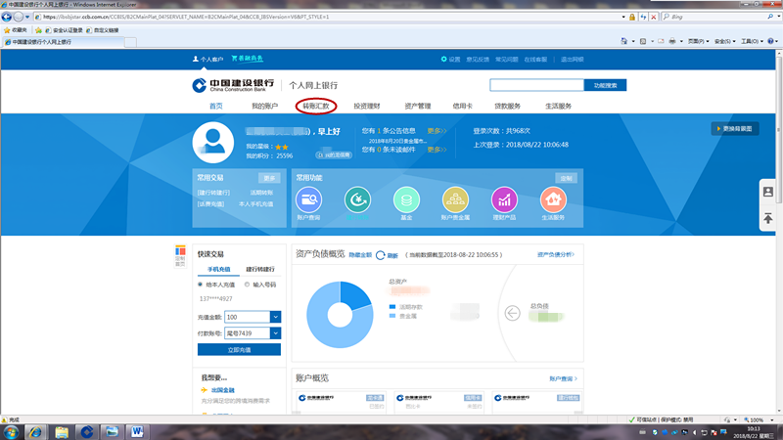Switch to the 建行转建行 quick transaction tab
The width and height of the screenshot is (783, 440).
259,269
